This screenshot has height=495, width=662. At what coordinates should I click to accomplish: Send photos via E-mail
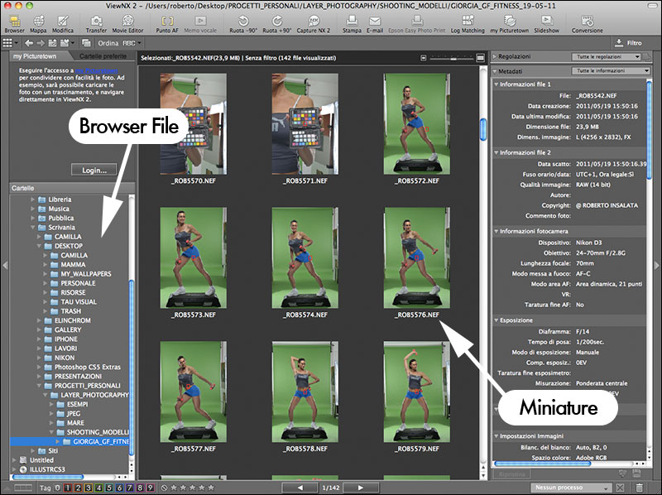pos(375,24)
